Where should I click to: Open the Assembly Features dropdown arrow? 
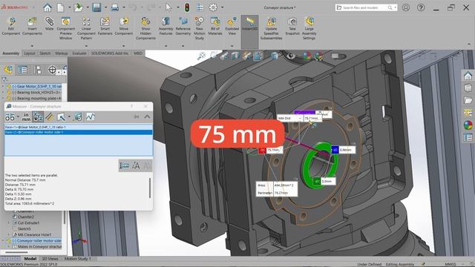tap(166, 46)
